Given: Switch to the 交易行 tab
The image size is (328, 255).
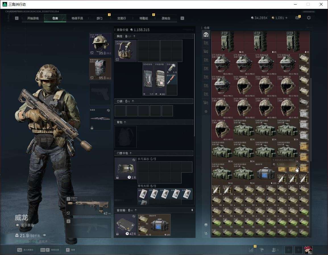Looking at the screenshot, I should click(x=122, y=18).
